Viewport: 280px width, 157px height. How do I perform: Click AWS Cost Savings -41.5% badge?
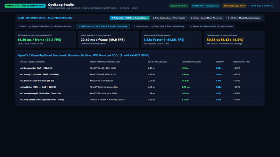[x=234, y=6]
